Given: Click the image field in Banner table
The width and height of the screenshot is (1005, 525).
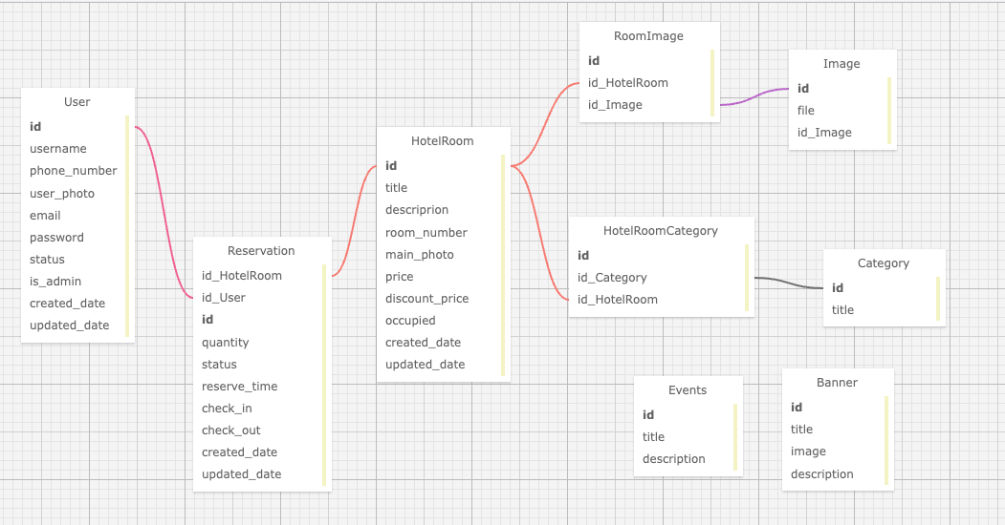Looking at the screenshot, I should pyautogui.click(x=808, y=451).
